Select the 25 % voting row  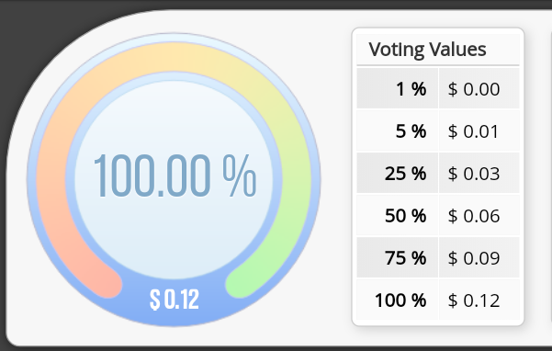[438, 174]
